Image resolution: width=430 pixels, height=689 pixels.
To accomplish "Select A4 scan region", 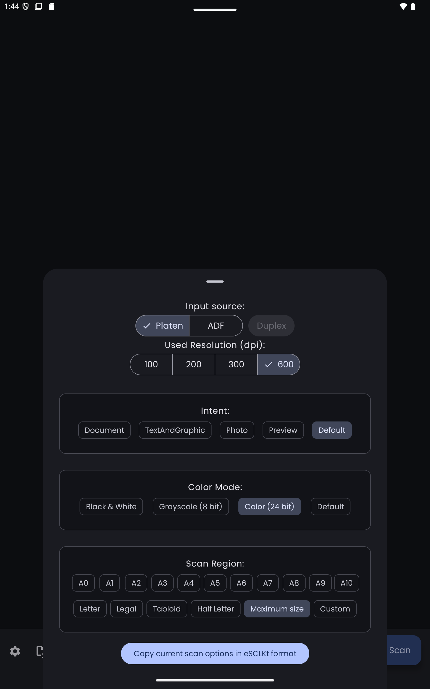I will pos(189,583).
